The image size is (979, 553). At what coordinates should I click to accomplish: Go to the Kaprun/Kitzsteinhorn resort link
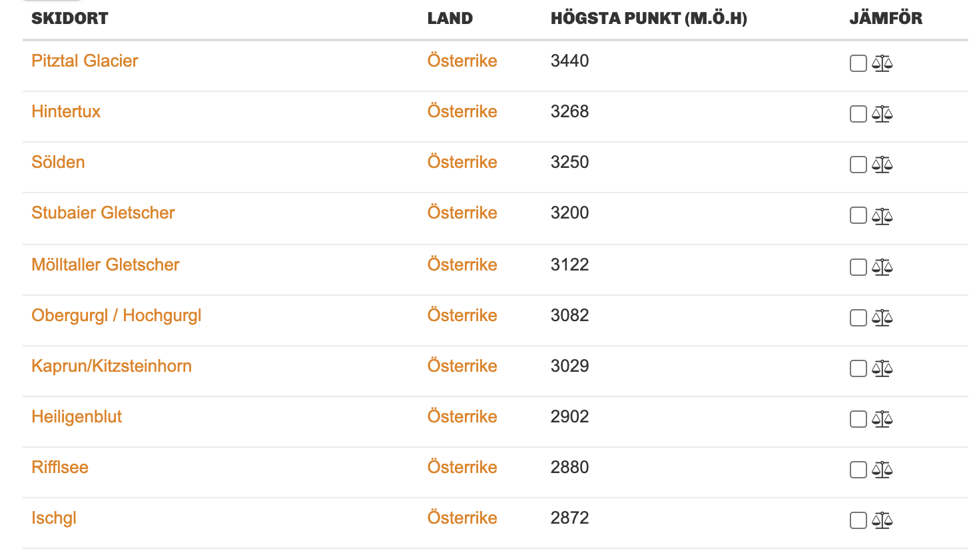click(x=111, y=366)
